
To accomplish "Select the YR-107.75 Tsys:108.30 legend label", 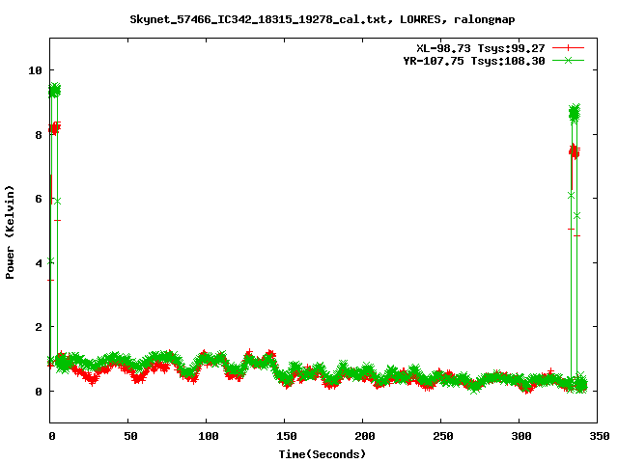I will 474,61.
